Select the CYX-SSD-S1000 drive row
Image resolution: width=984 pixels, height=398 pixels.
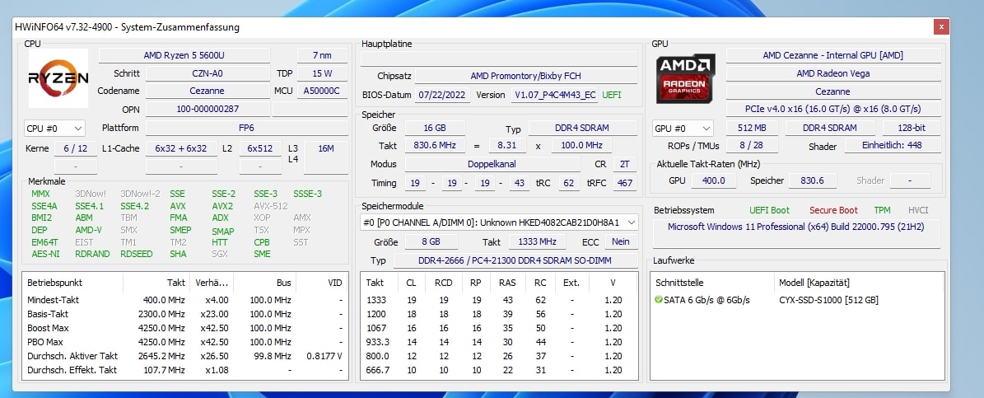[x=828, y=300]
